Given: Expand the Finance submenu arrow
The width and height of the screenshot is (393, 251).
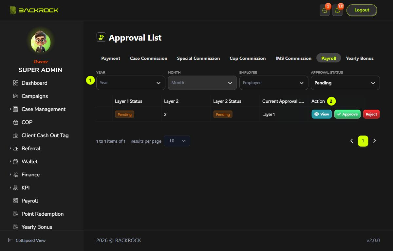Looking at the screenshot, I should pos(10,175).
